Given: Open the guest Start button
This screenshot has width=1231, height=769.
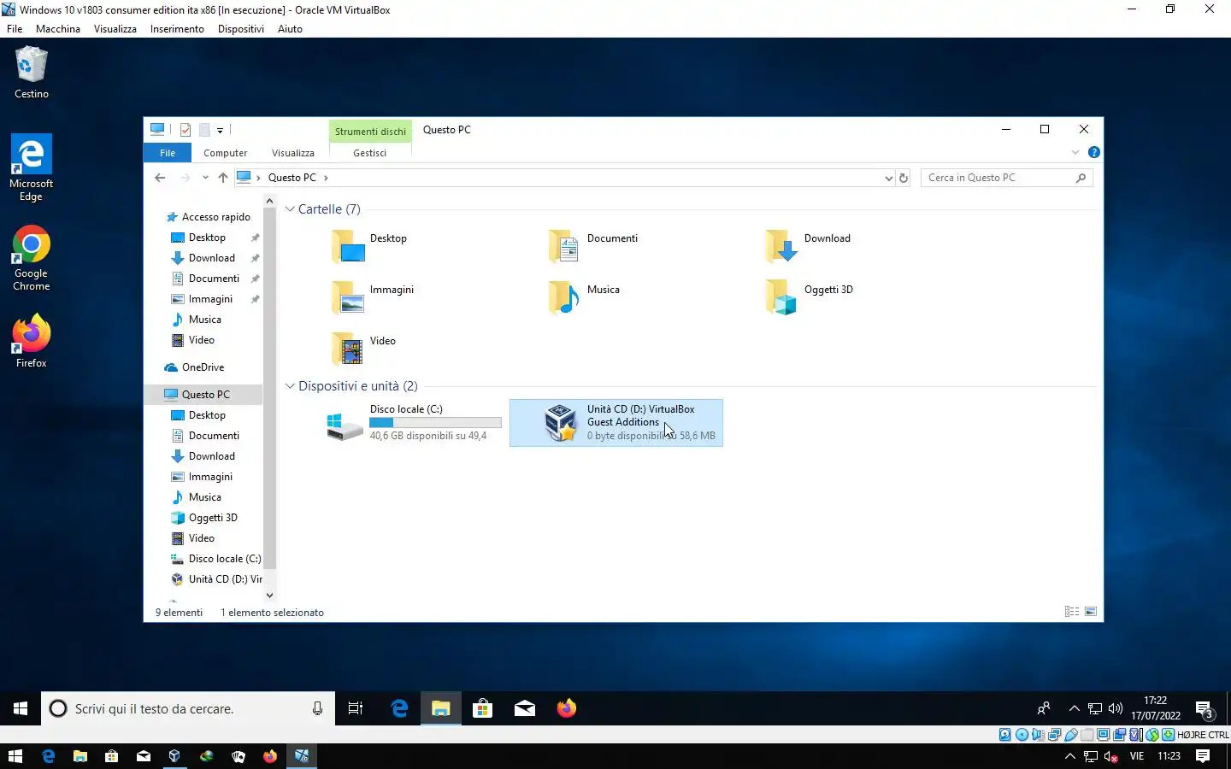Looking at the screenshot, I should coord(21,708).
